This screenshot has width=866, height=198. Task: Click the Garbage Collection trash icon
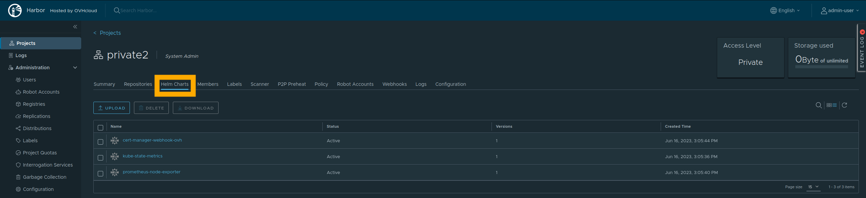[18, 177]
